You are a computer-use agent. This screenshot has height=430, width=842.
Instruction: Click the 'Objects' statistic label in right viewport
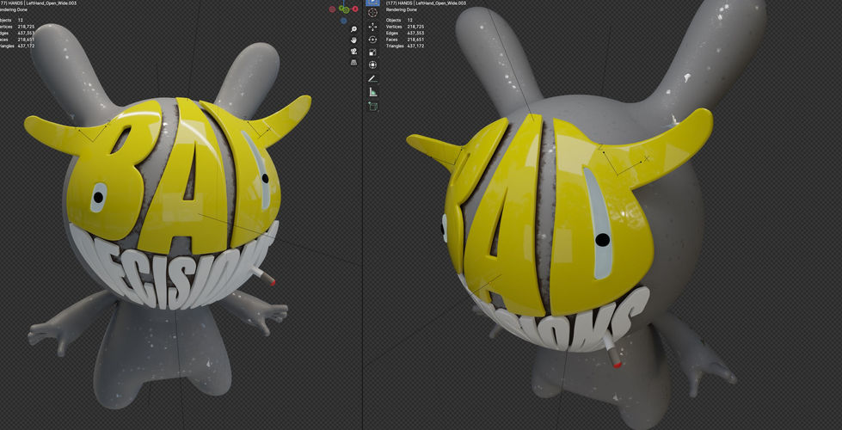point(394,20)
